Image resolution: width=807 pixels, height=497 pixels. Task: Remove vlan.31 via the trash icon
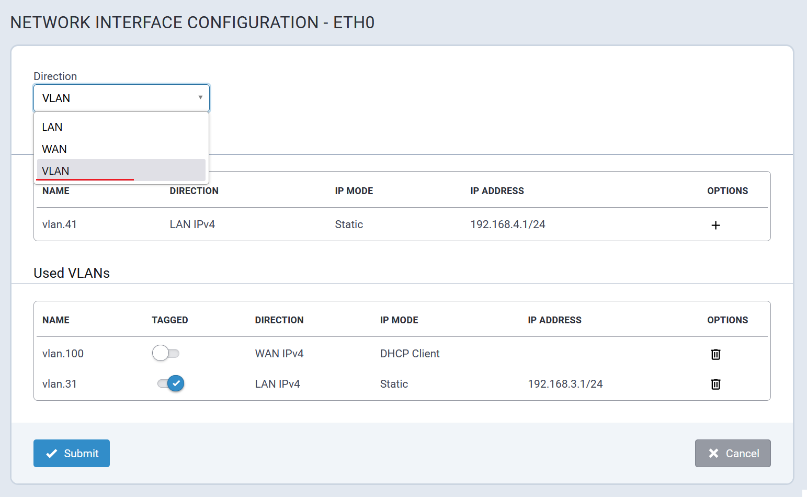coord(715,384)
